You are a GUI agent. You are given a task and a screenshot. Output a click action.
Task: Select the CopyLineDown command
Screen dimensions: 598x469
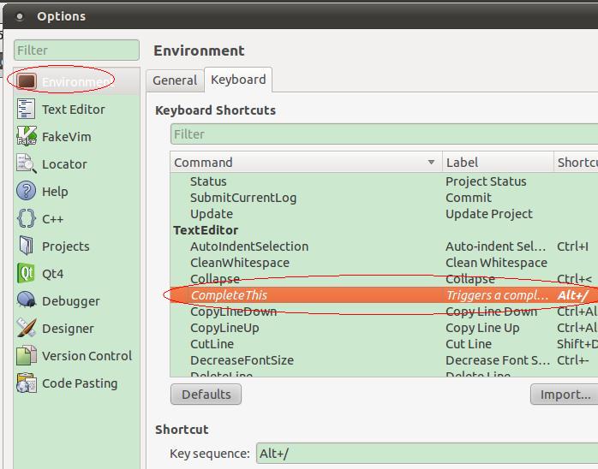(x=384, y=312)
